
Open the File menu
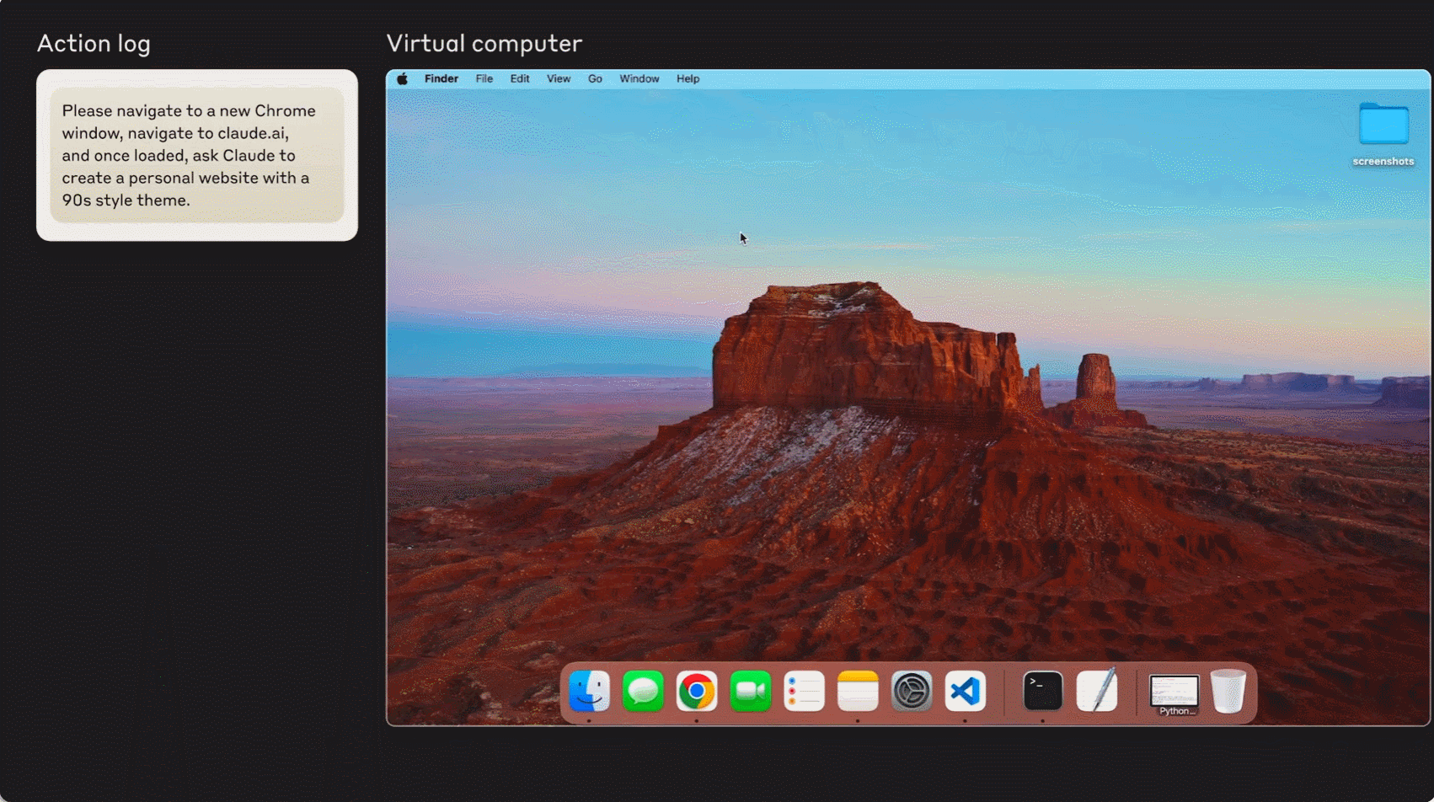(x=484, y=79)
